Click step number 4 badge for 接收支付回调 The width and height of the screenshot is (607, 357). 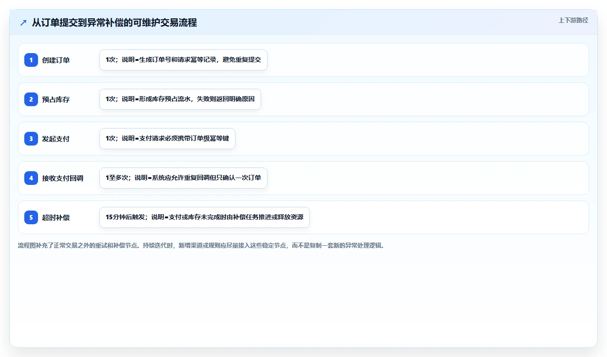pos(31,178)
